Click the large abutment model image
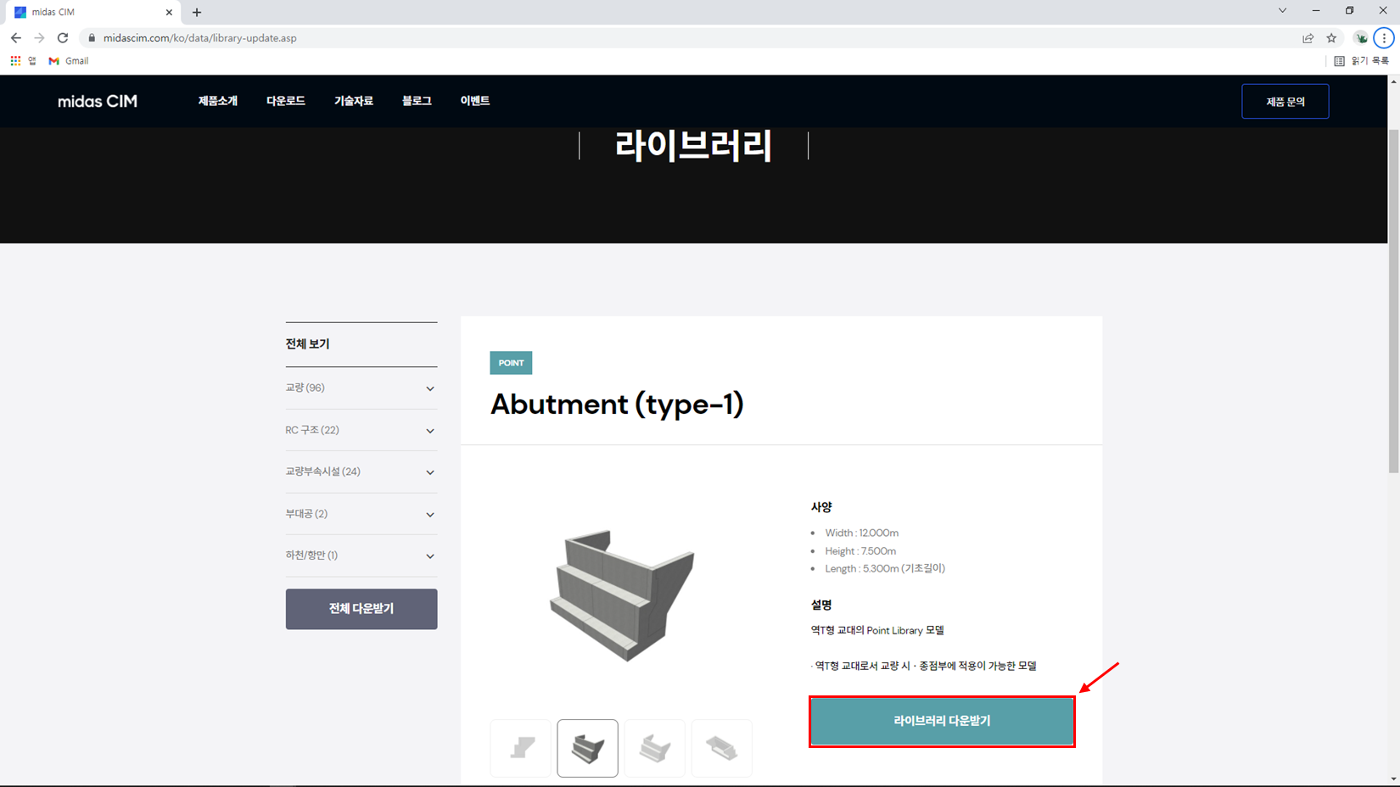The width and height of the screenshot is (1400, 787). pyautogui.click(x=624, y=594)
